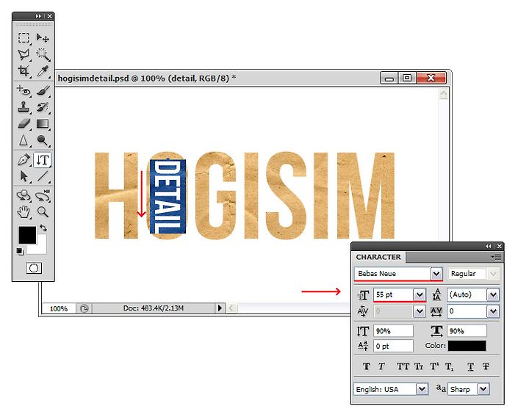The image size is (529, 417).
Task: Select the History Brush tool
Action: click(43, 107)
